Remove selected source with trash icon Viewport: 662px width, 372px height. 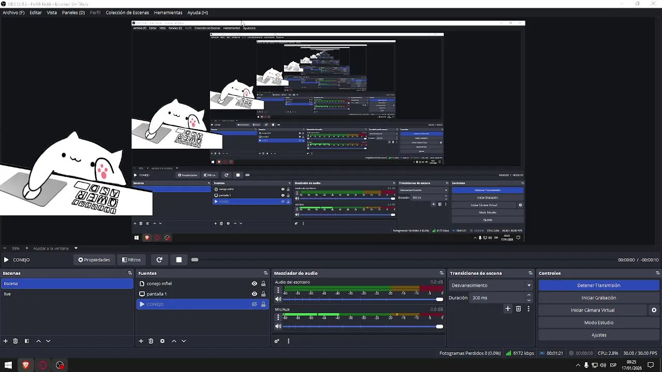(151, 341)
